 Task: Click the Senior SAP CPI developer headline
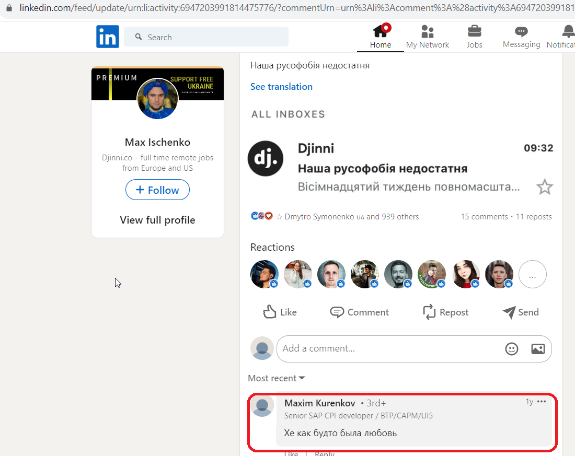coord(358,416)
